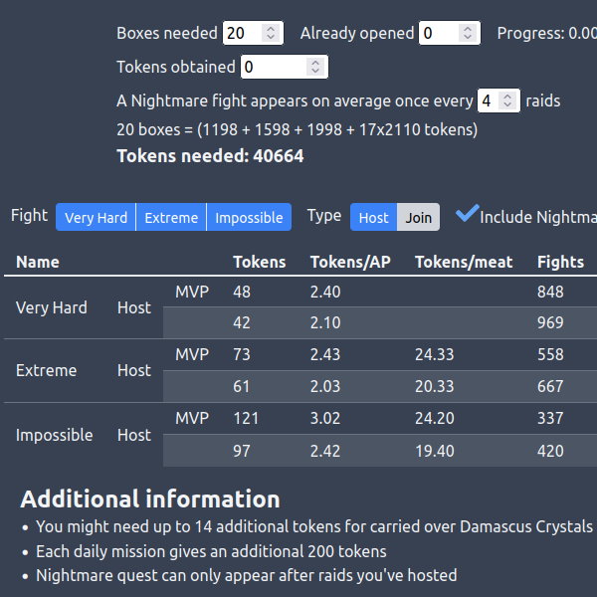The image size is (597, 597).
Task: Click the Fights column header
Action: 560,262
